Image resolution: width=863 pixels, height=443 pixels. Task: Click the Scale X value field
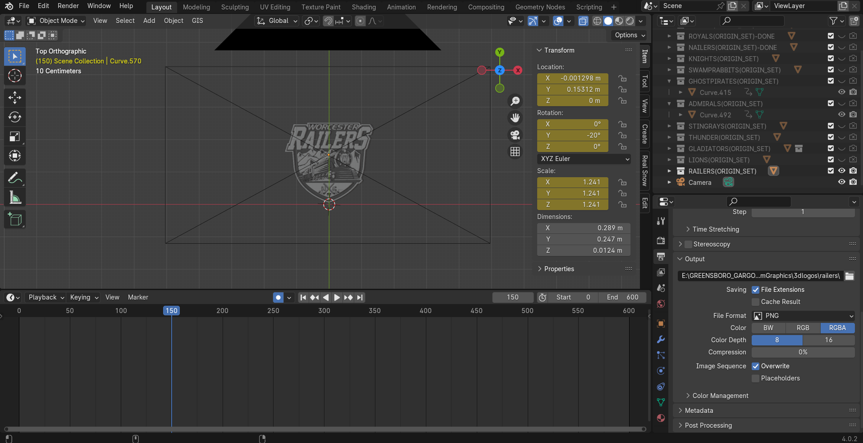pos(573,182)
